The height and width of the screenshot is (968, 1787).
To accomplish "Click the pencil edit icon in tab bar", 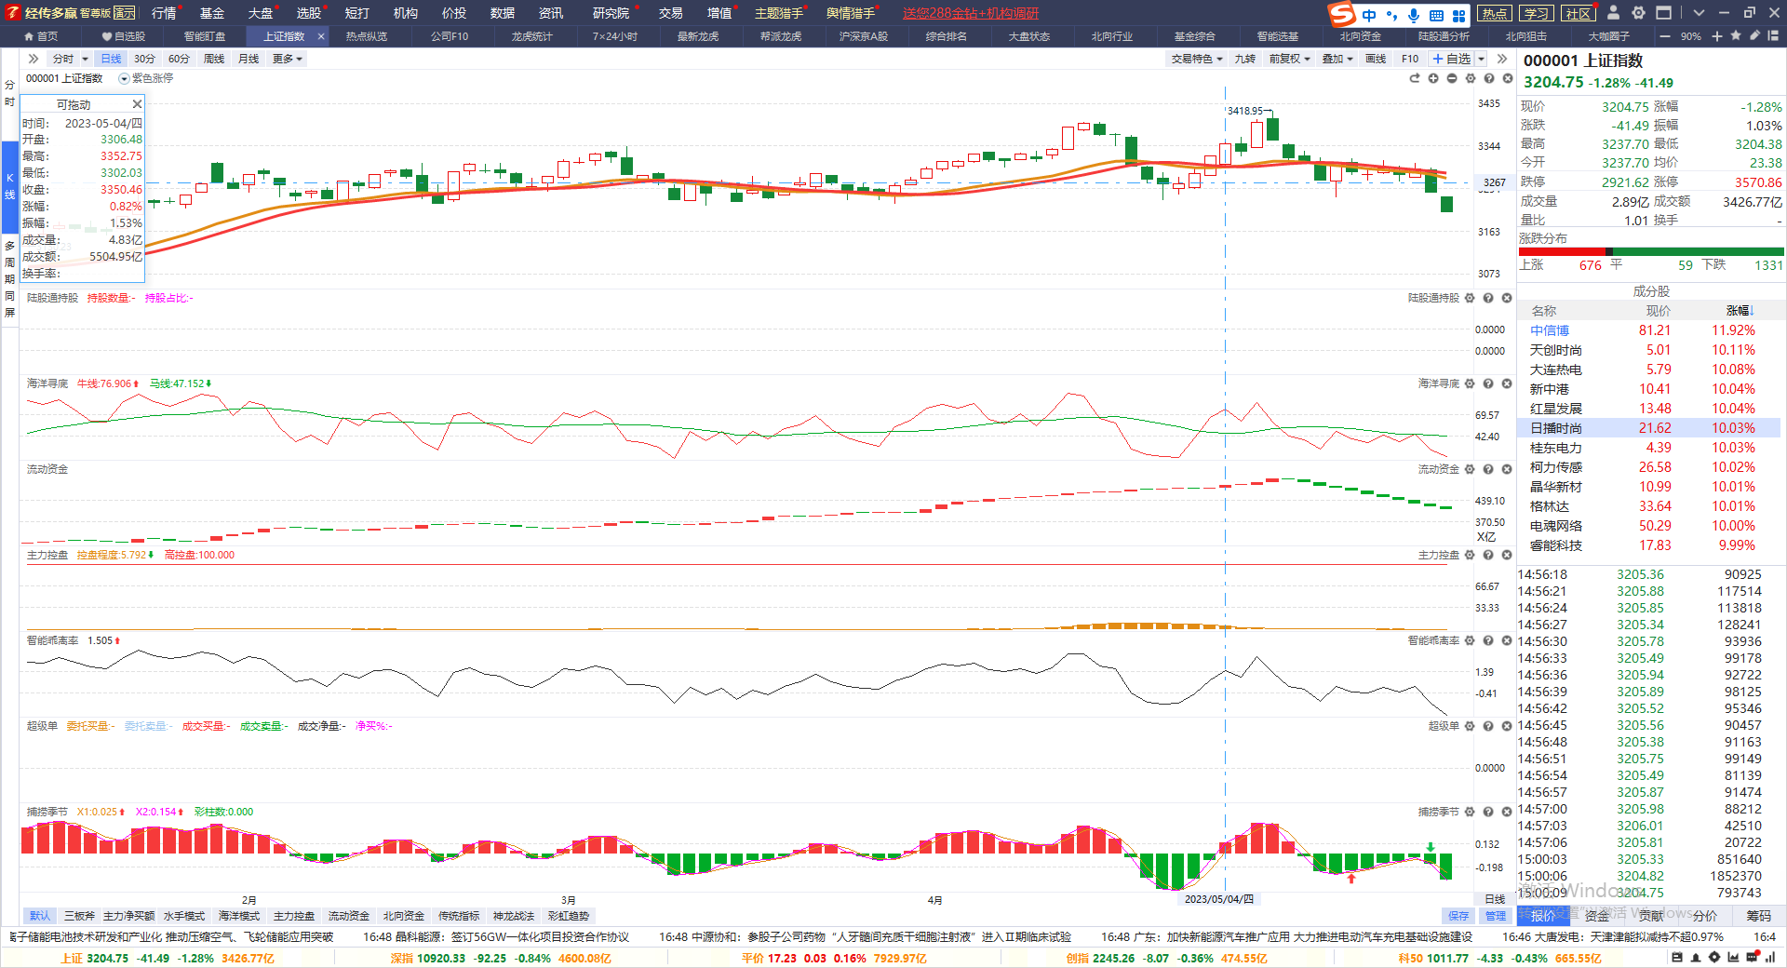I will (1754, 36).
